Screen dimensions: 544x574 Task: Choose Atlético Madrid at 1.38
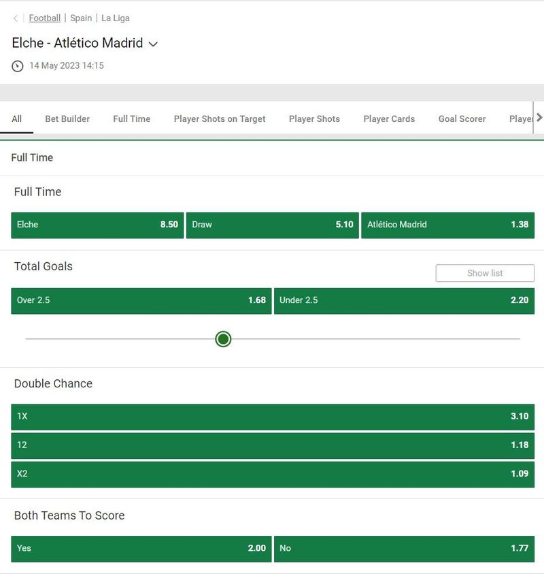click(x=448, y=225)
